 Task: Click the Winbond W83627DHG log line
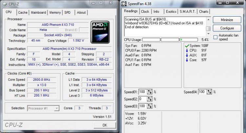[x=164, y=23]
